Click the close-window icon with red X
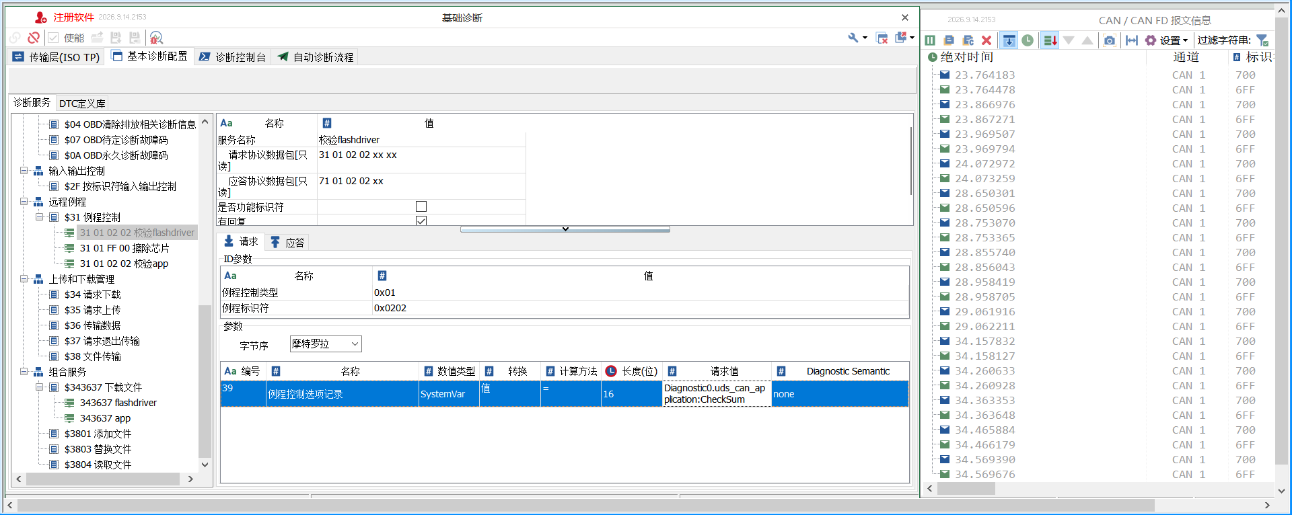The image size is (1292, 515). [882, 38]
